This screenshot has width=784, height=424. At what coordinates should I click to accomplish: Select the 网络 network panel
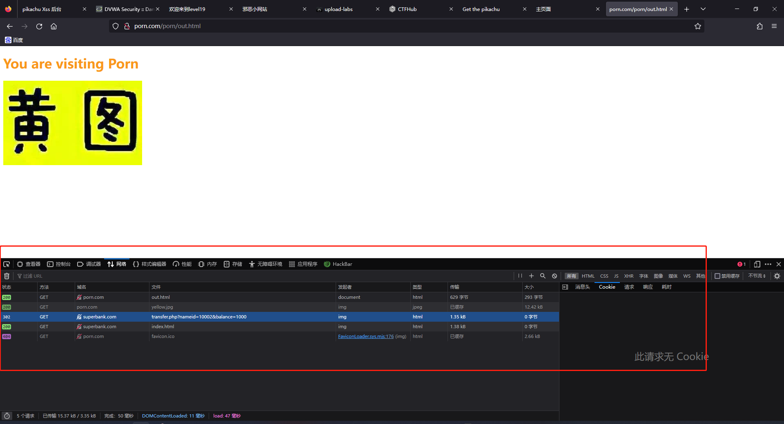(117, 264)
